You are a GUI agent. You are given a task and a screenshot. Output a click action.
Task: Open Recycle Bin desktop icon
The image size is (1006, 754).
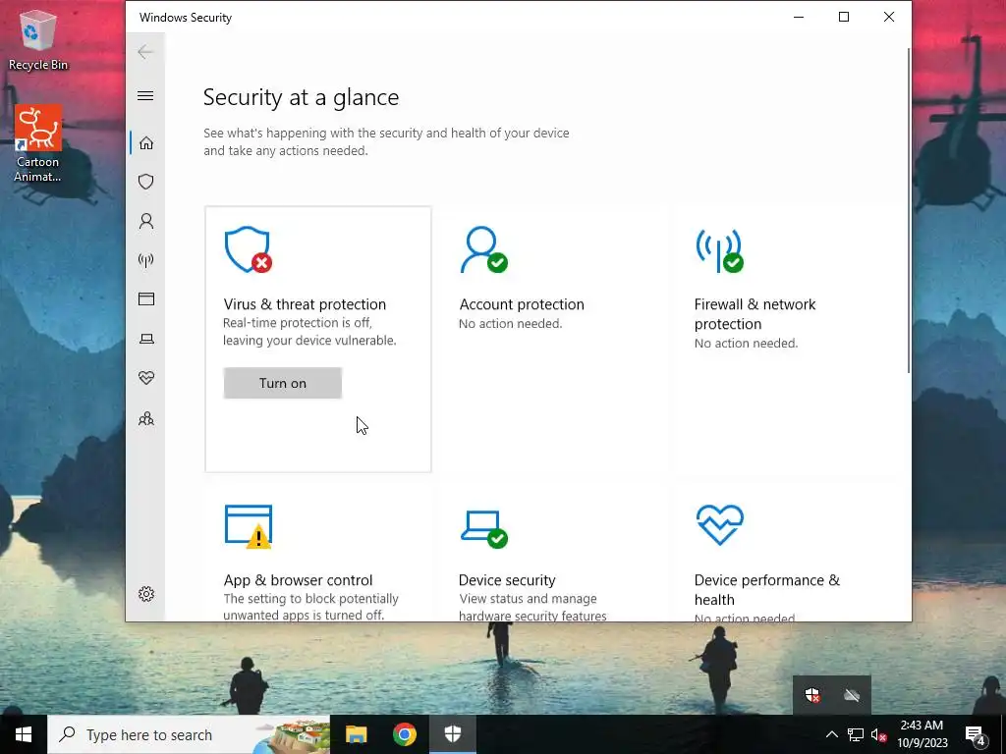[38, 39]
